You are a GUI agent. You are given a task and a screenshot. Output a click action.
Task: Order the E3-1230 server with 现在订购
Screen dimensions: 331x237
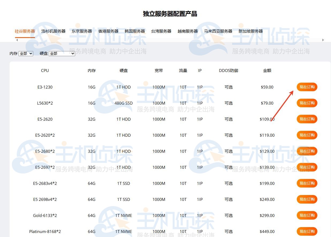(307, 87)
